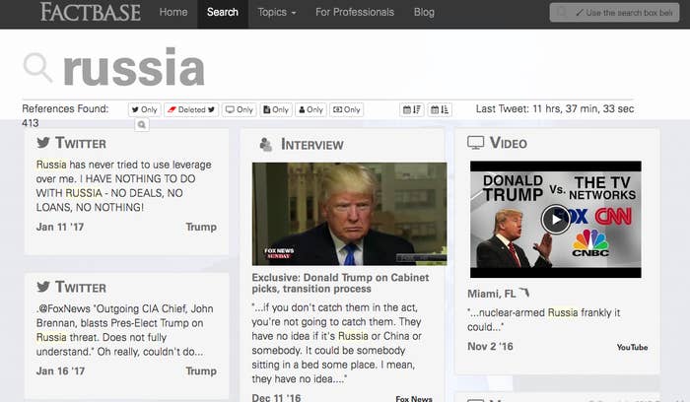690x402 pixels.
Task: Click References Found count 413
Action: pos(31,123)
